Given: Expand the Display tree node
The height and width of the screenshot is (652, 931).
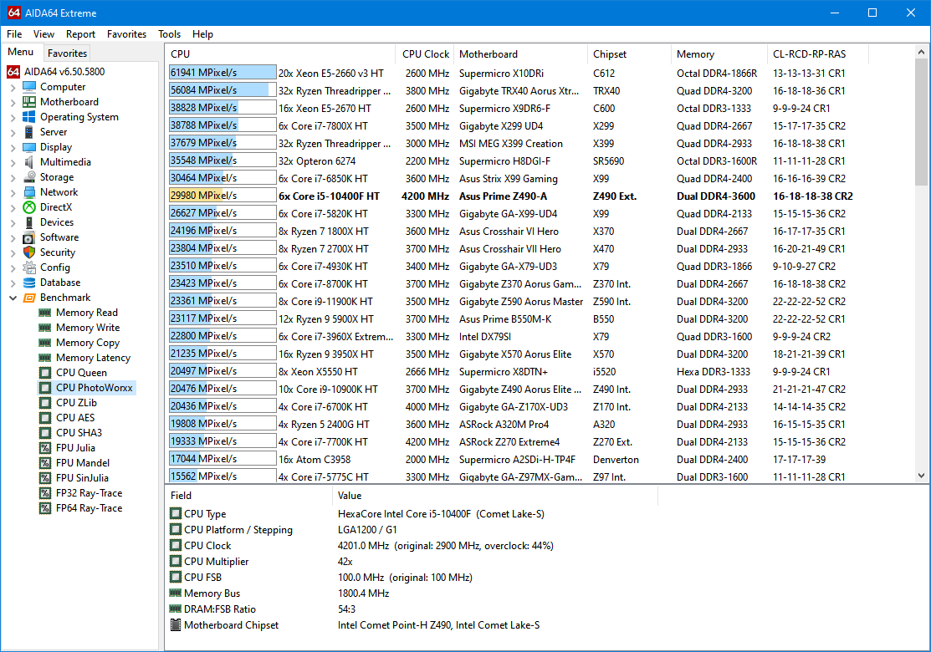Looking at the screenshot, I should (13, 147).
